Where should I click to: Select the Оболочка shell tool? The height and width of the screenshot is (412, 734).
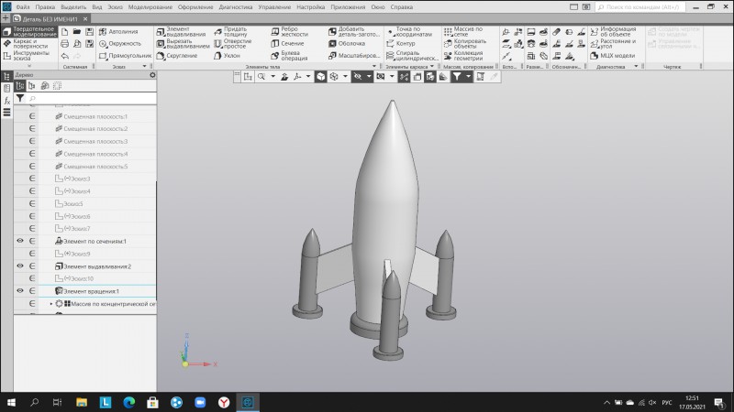tap(347, 43)
